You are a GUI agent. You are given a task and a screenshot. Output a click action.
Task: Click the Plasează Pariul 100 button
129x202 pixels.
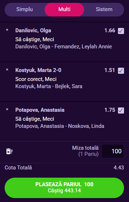(x=64, y=188)
